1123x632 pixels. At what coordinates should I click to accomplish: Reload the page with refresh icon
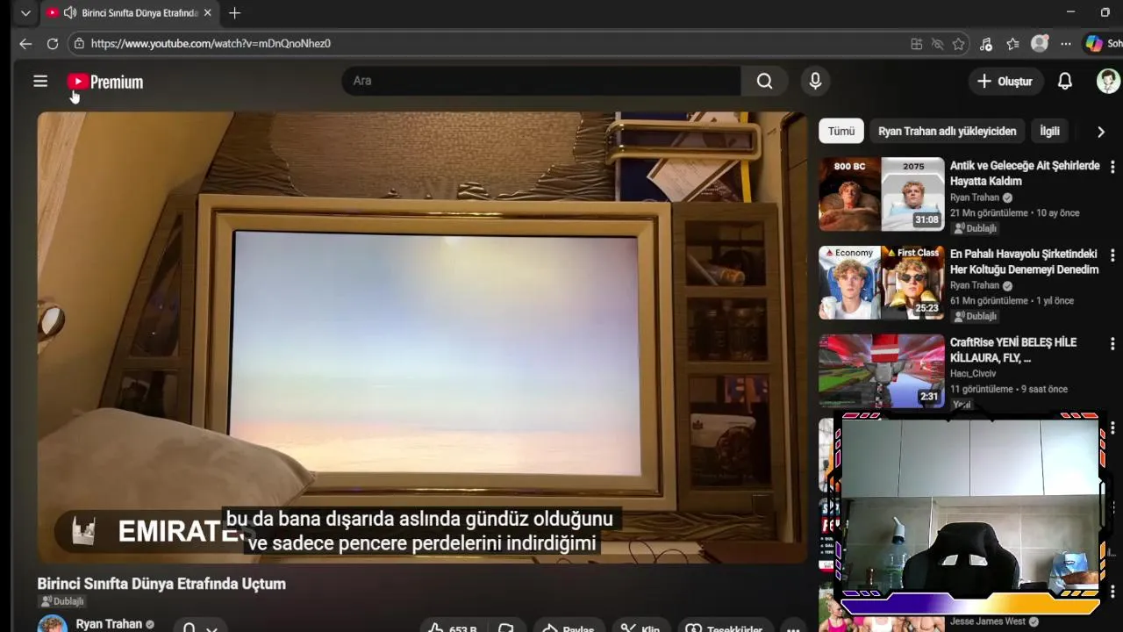pos(53,43)
